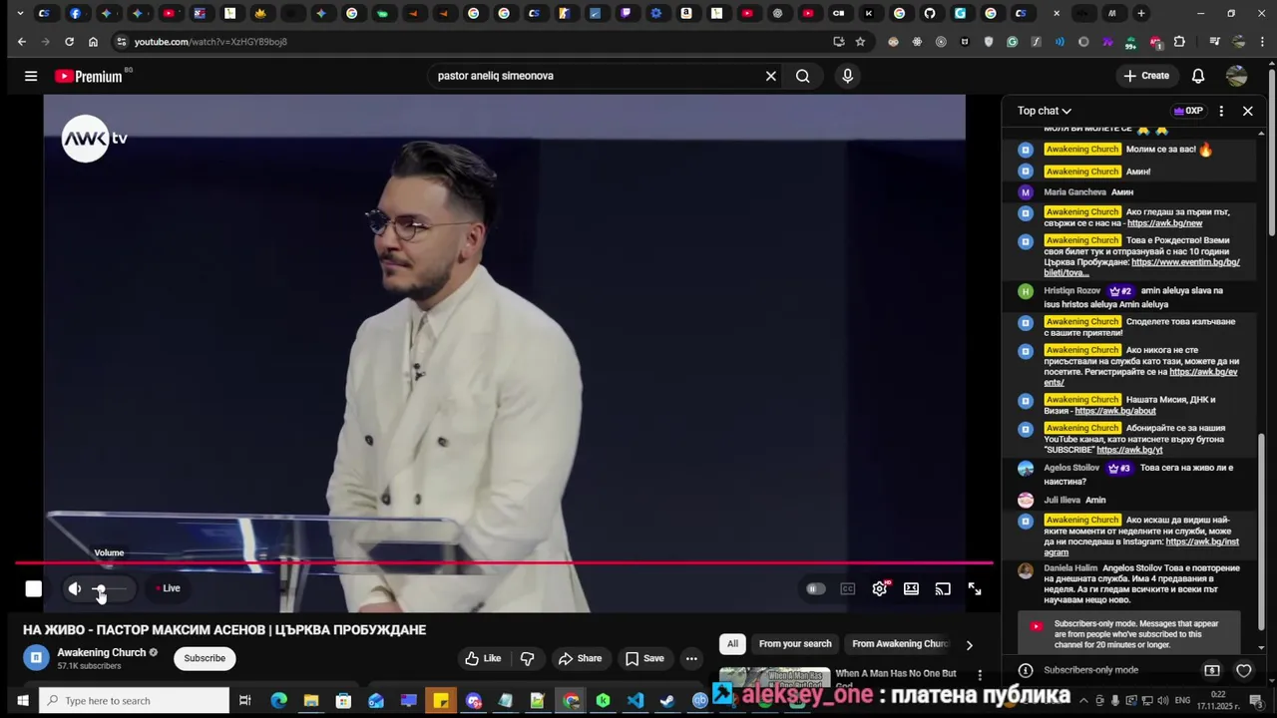1277x718 pixels.
Task: Enter full screen mode
Action: (975, 588)
